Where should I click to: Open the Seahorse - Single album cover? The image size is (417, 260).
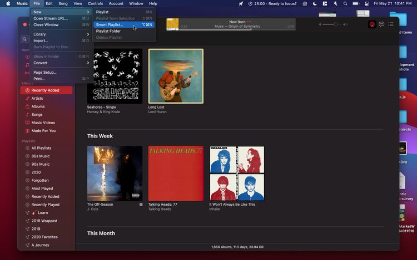pyautogui.click(x=115, y=76)
